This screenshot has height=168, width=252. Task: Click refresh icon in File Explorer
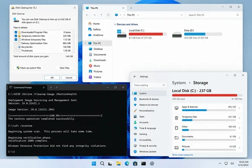108,15
